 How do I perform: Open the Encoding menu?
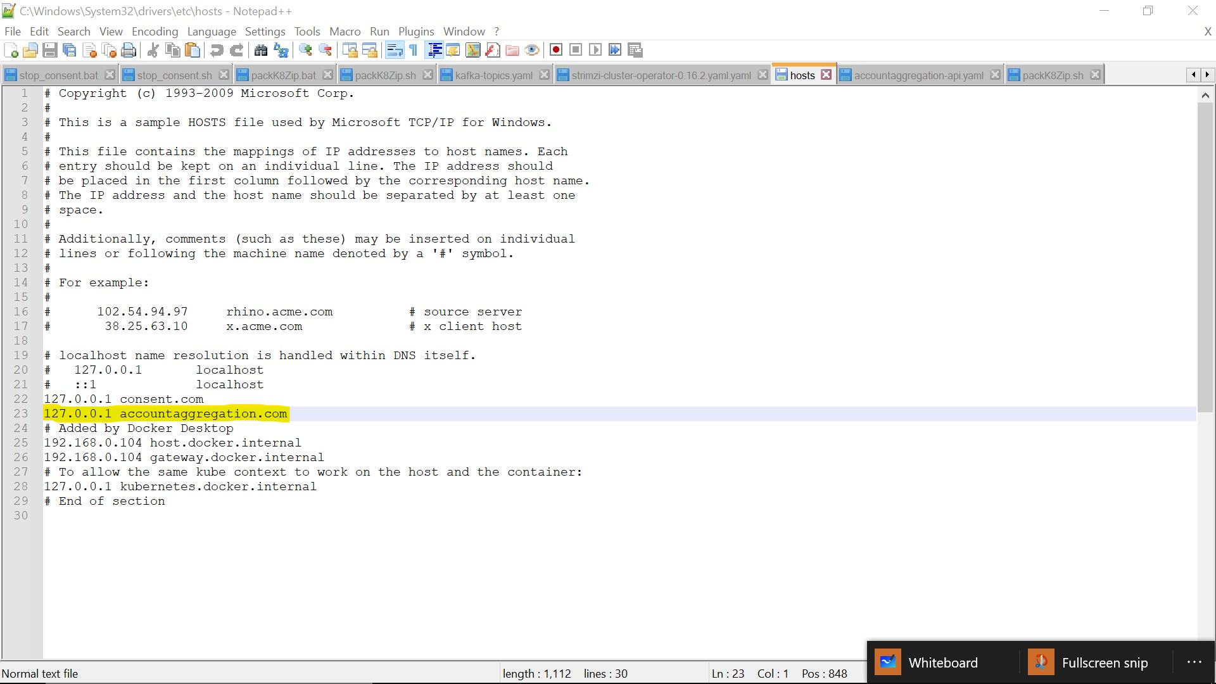pyautogui.click(x=155, y=32)
